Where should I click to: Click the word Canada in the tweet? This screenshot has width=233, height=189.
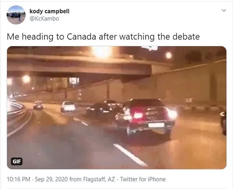point(81,37)
